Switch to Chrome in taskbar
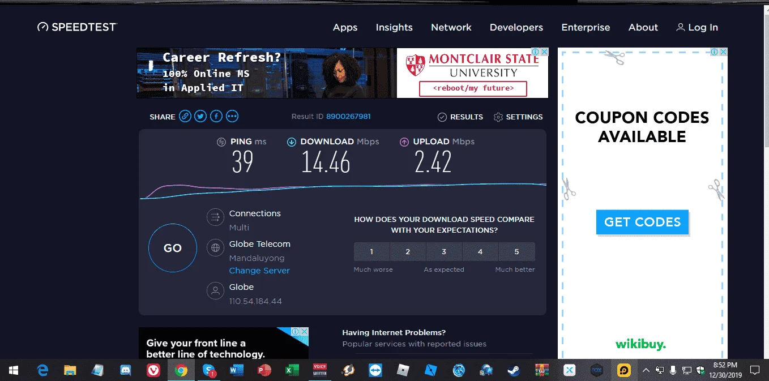The width and height of the screenshot is (769, 381). 181,370
